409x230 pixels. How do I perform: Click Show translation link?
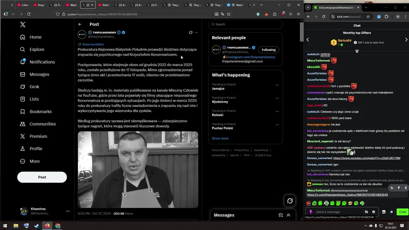[x=93, y=44]
